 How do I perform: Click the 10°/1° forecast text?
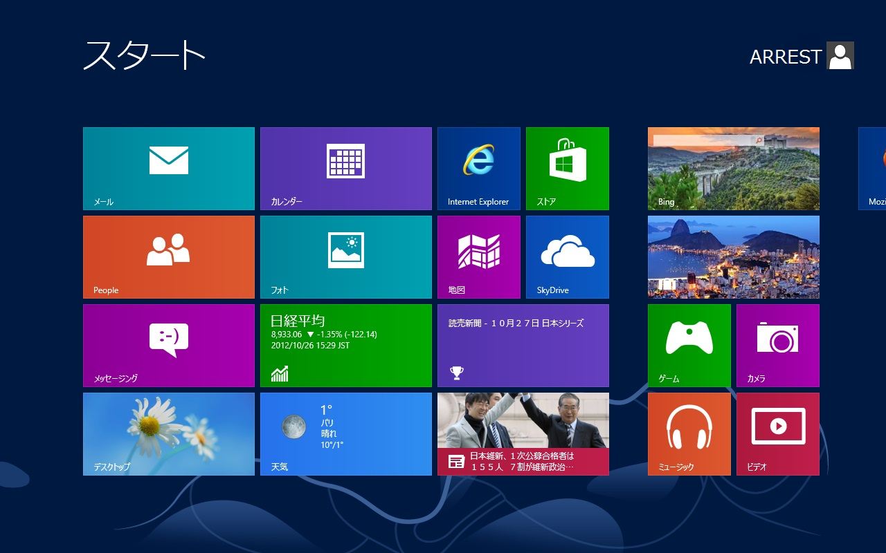pos(332,445)
